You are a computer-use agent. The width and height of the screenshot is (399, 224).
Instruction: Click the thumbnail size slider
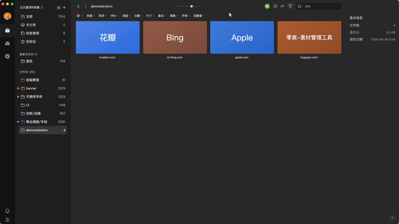coord(189,6)
